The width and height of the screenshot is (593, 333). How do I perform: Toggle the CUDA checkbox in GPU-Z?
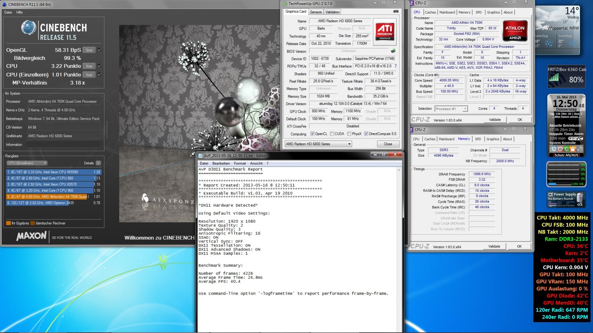point(332,134)
